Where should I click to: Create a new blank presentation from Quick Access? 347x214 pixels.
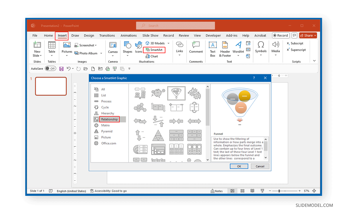point(93,69)
